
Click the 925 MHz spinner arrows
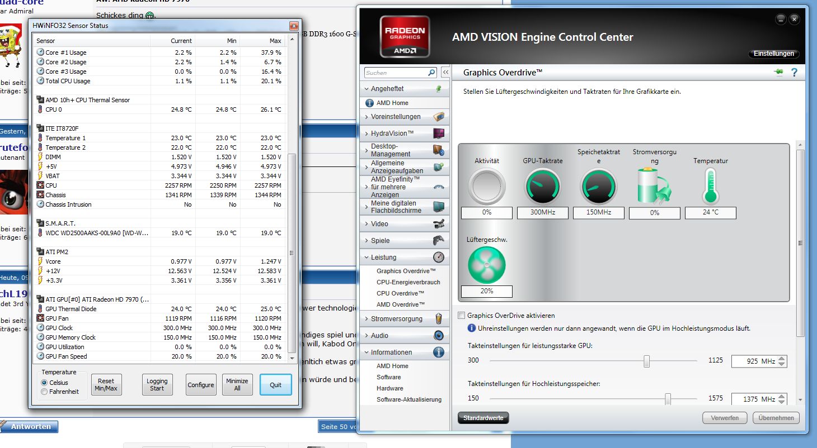click(x=782, y=361)
